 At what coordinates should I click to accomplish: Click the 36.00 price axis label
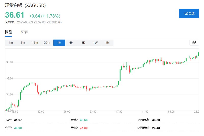pos(9,62)
